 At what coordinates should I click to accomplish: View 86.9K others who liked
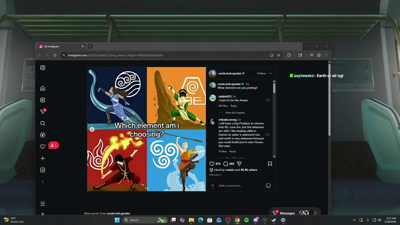point(249,170)
